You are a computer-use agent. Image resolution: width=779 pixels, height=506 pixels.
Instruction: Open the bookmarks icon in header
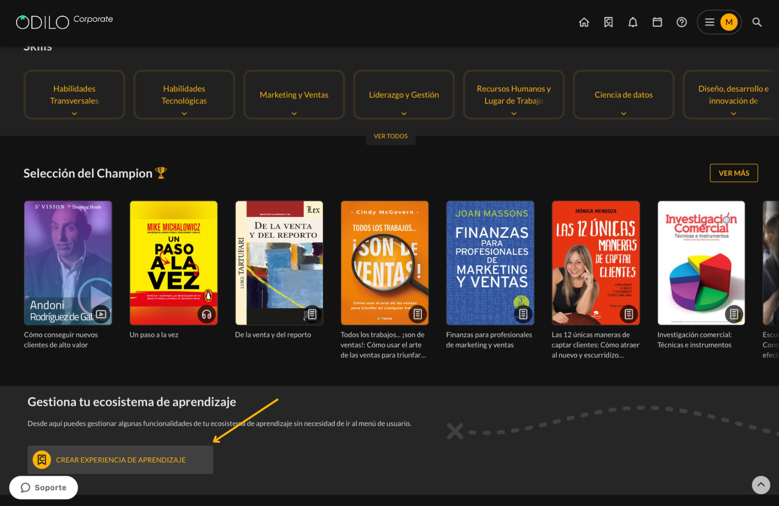click(x=609, y=22)
